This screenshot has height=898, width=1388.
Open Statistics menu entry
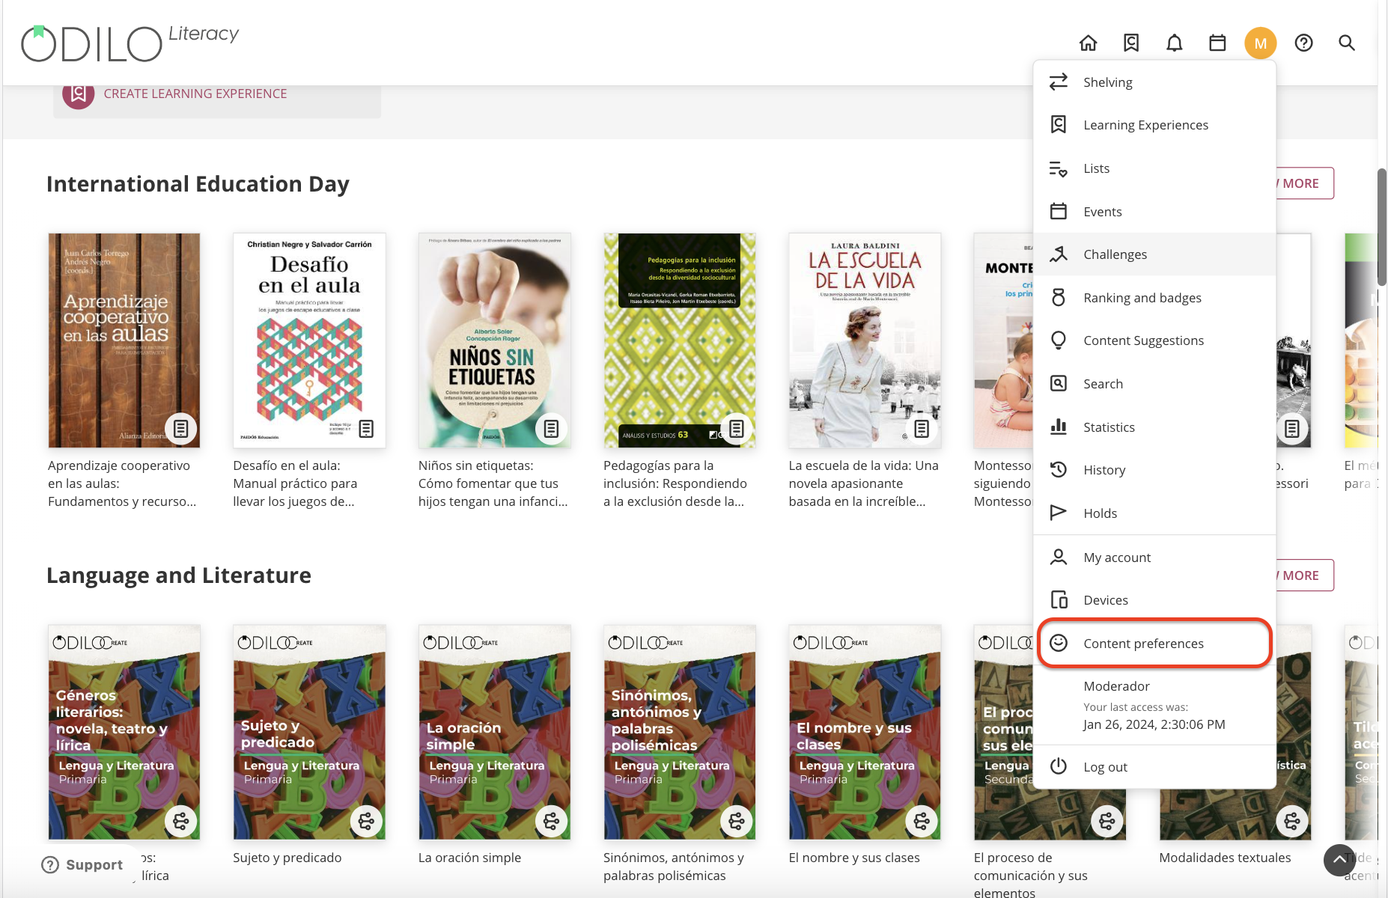pos(1154,427)
